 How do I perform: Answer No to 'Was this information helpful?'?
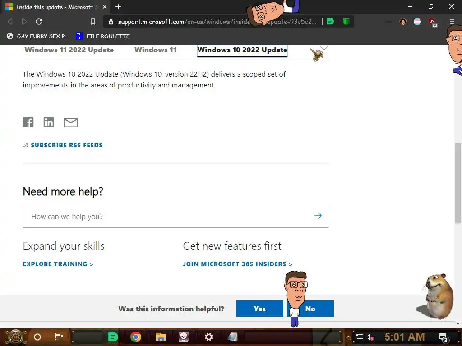tap(310, 309)
